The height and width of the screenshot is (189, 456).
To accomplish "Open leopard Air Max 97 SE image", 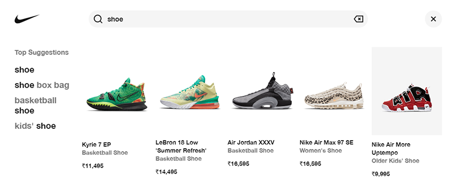I will (x=334, y=96).
